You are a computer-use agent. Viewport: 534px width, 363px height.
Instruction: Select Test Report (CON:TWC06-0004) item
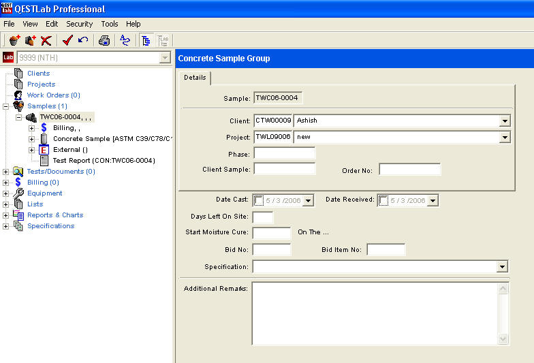pyautogui.click(x=104, y=161)
